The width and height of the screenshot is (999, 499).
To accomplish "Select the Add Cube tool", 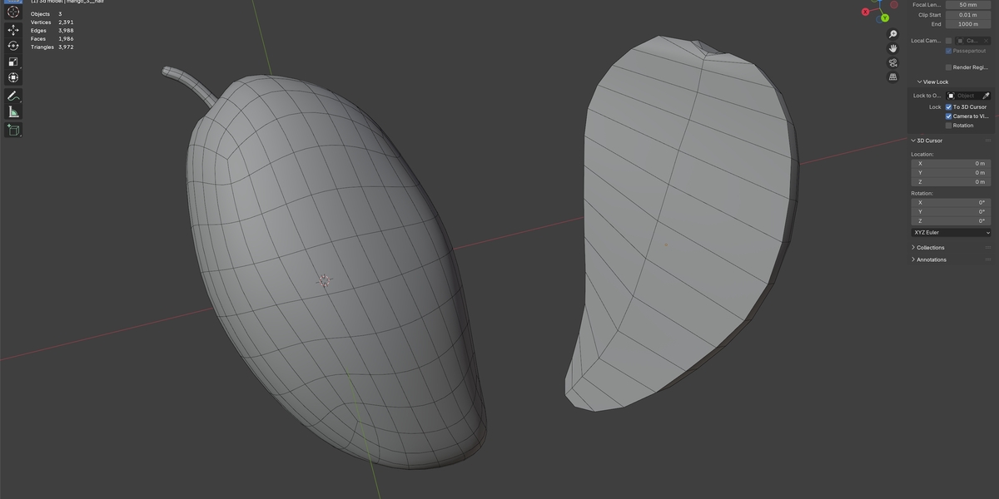I will pyautogui.click(x=13, y=130).
